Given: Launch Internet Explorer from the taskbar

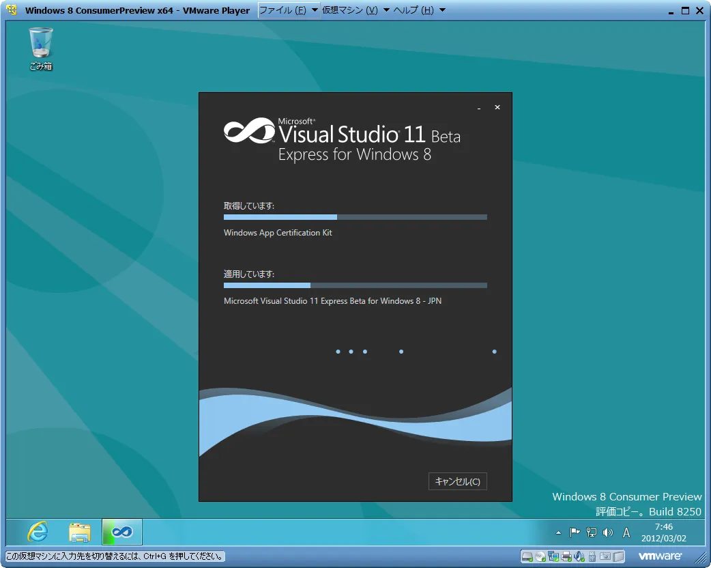Looking at the screenshot, I should tap(37, 532).
